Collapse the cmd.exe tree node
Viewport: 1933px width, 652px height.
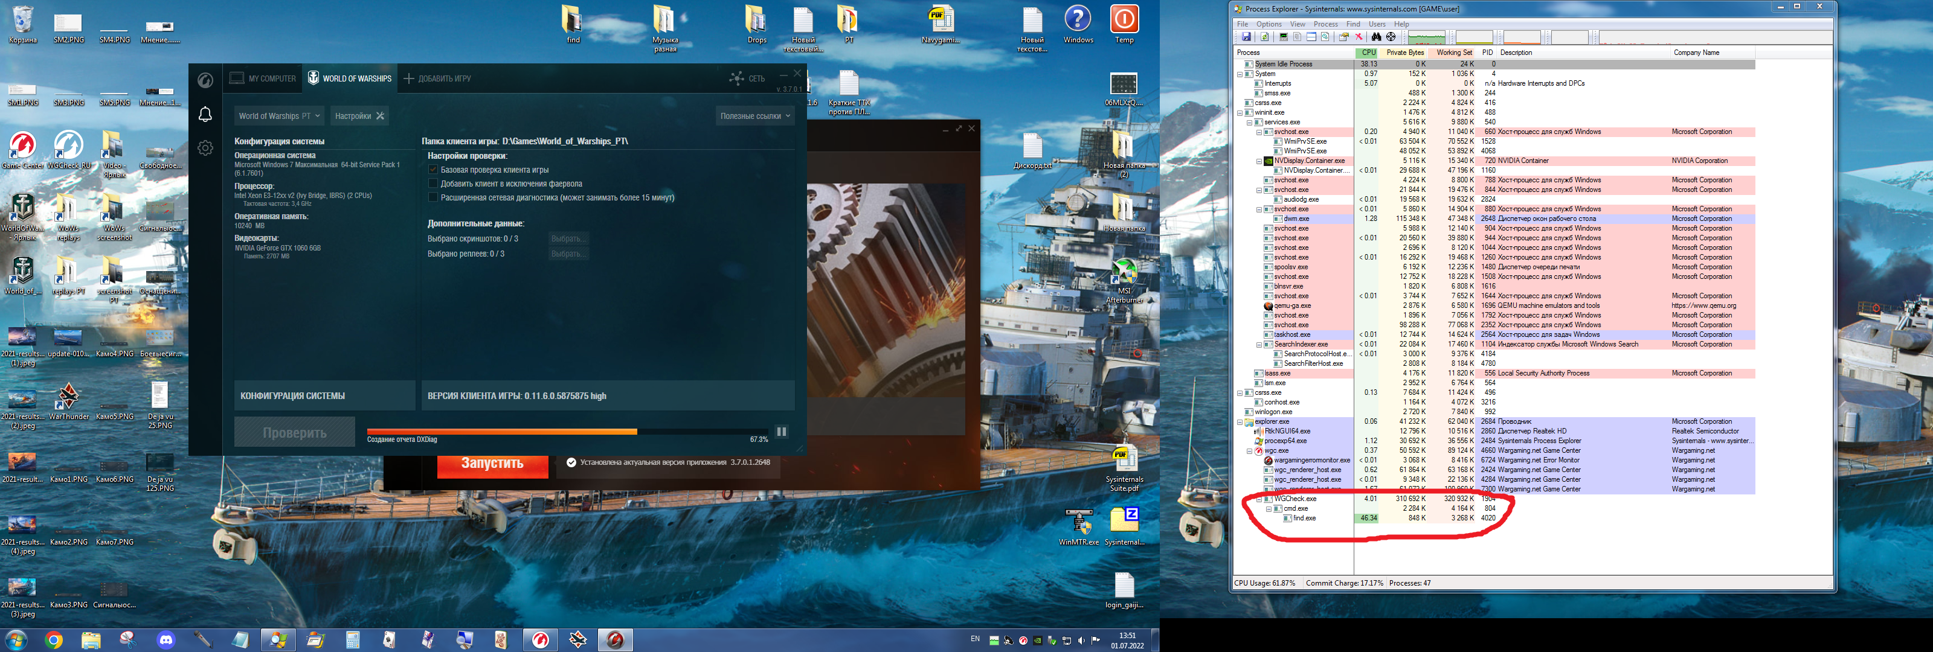coord(1269,509)
